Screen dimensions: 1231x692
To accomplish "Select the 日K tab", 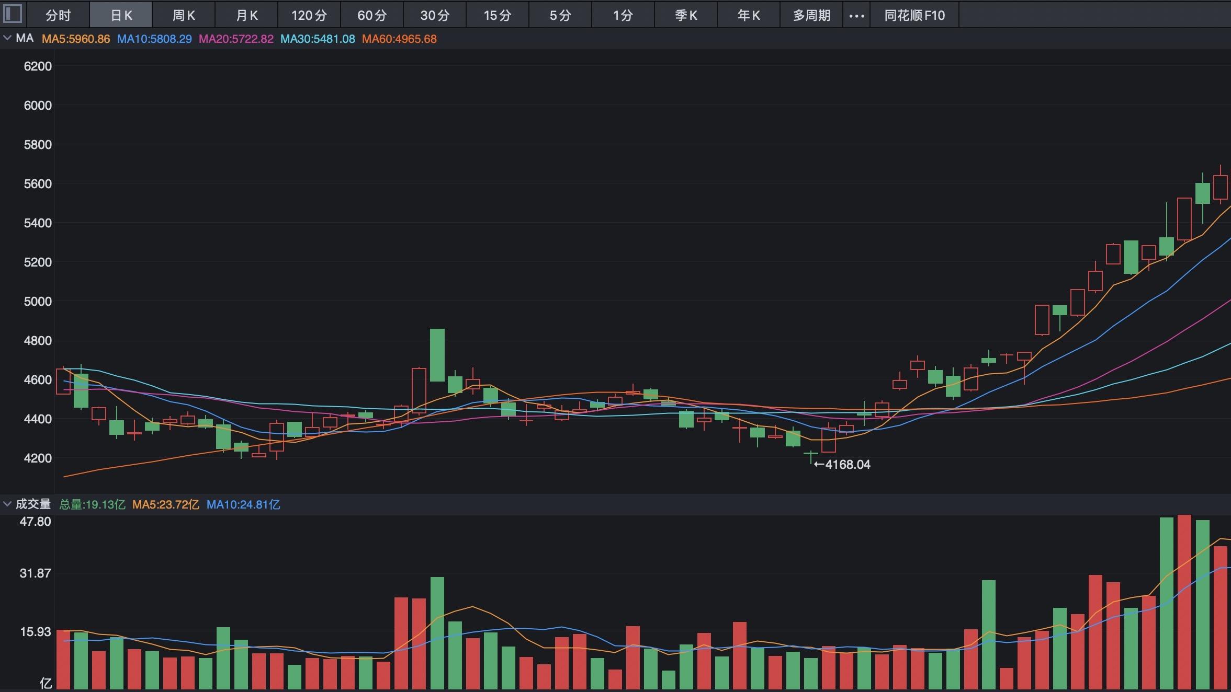I will (121, 15).
